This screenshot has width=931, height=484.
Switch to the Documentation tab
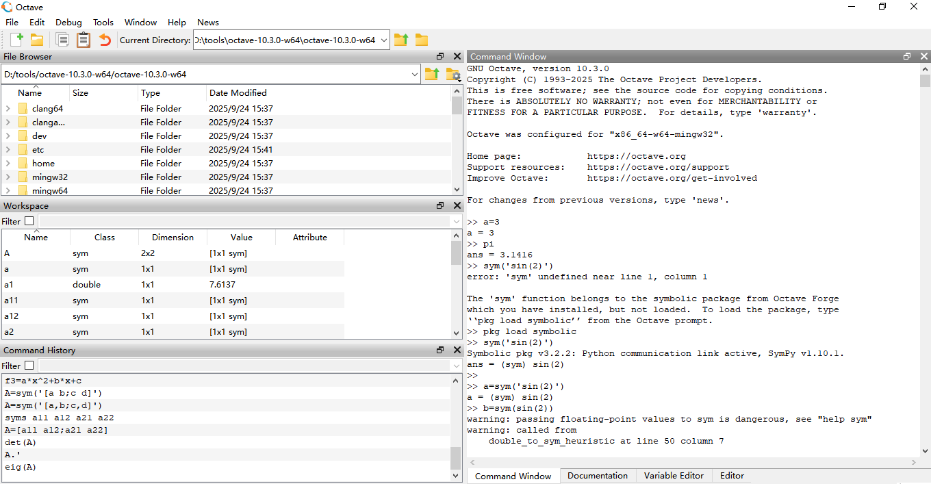pos(598,476)
